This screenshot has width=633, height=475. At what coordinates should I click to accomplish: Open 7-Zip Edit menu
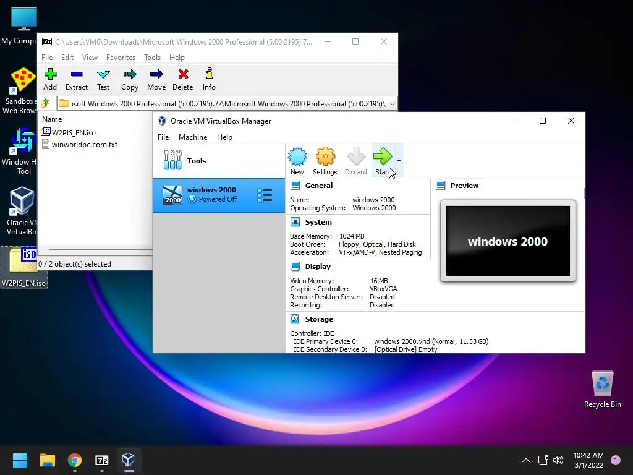67,58
